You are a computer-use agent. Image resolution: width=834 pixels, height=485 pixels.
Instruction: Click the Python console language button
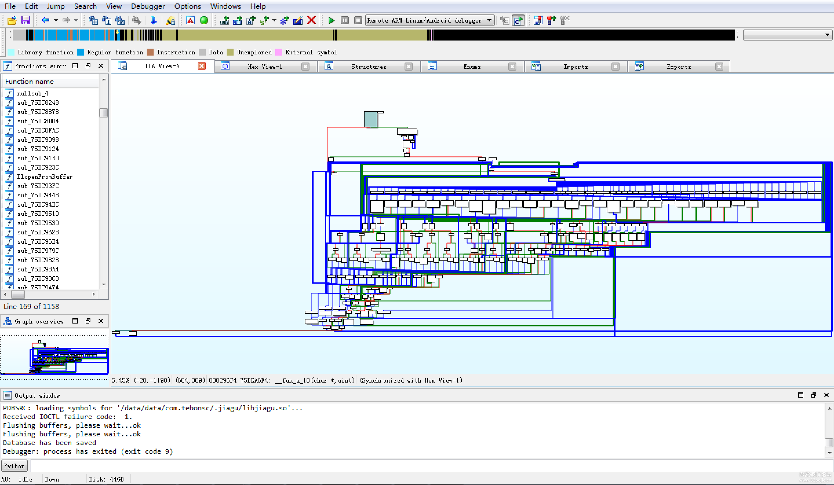tap(14, 466)
